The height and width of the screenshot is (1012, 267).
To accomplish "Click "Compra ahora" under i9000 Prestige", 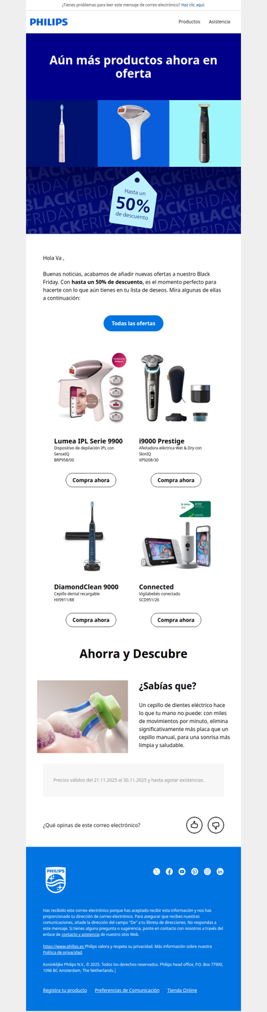I will pyautogui.click(x=176, y=480).
